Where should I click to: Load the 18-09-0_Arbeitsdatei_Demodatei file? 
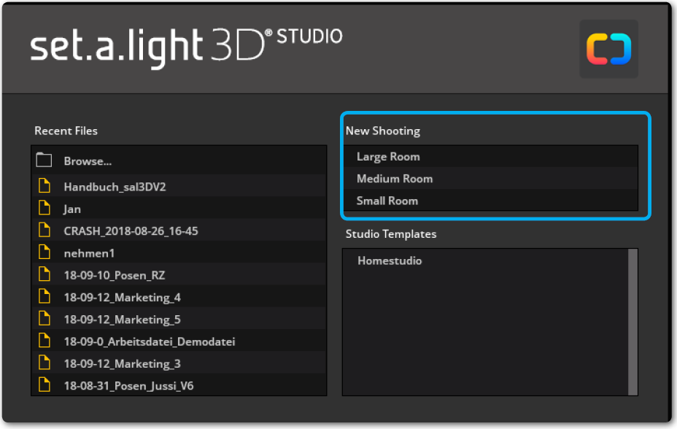click(149, 341)
